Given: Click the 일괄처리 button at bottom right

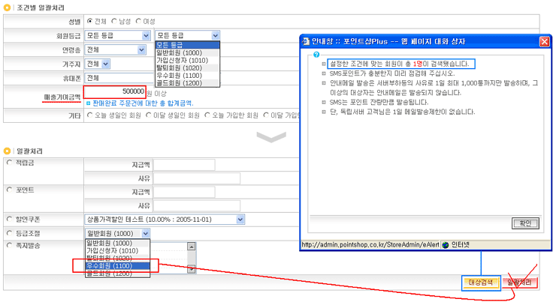Looking at the screenshot, I should point(521,283).
